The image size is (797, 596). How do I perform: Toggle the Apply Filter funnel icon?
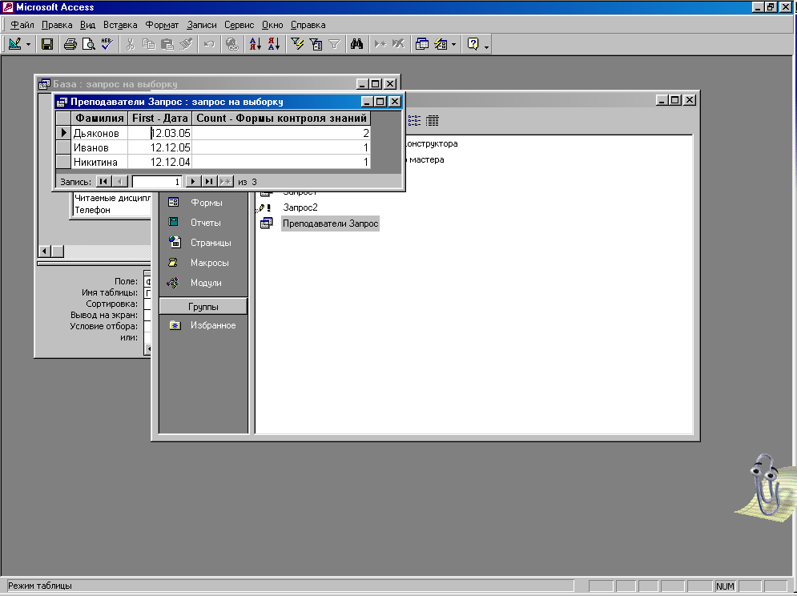click(334, 44)
